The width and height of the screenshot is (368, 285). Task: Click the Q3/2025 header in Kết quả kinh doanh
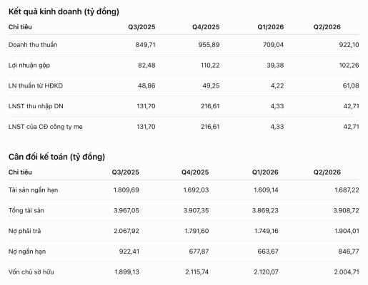[141, 27]
